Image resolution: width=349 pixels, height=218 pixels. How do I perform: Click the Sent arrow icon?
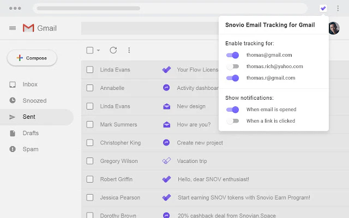click(12, 117)
